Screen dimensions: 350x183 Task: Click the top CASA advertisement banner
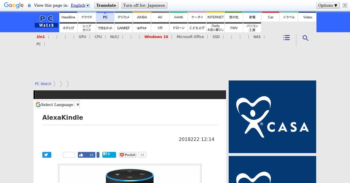272,117
